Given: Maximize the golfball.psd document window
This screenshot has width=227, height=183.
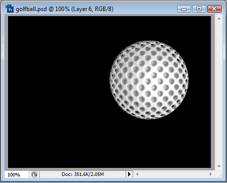Looking at the screenshot, I should click(199, 9).
